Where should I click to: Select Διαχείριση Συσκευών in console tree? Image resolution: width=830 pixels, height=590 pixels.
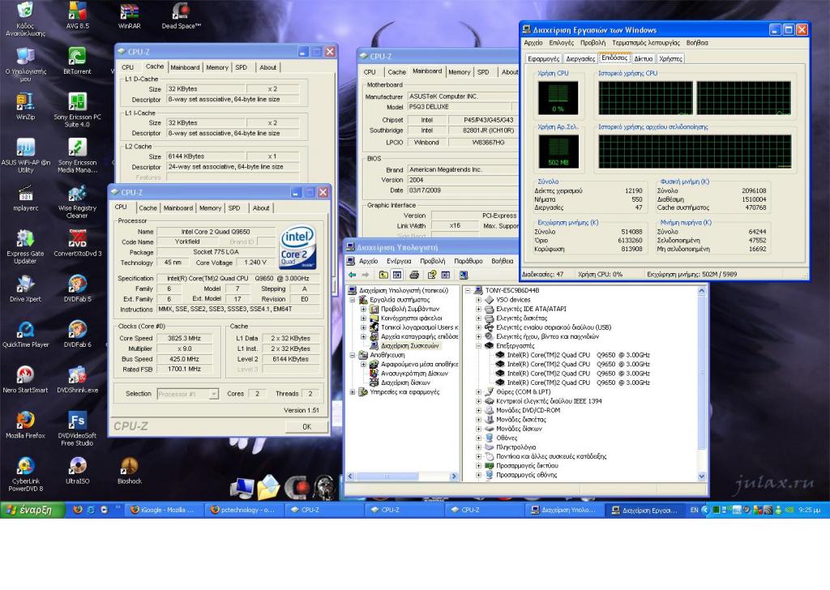tap(409, 346)
